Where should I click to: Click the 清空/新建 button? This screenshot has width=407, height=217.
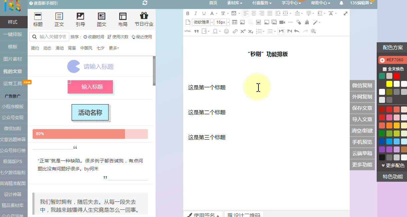pyautogui.click(x=362, y=131)
